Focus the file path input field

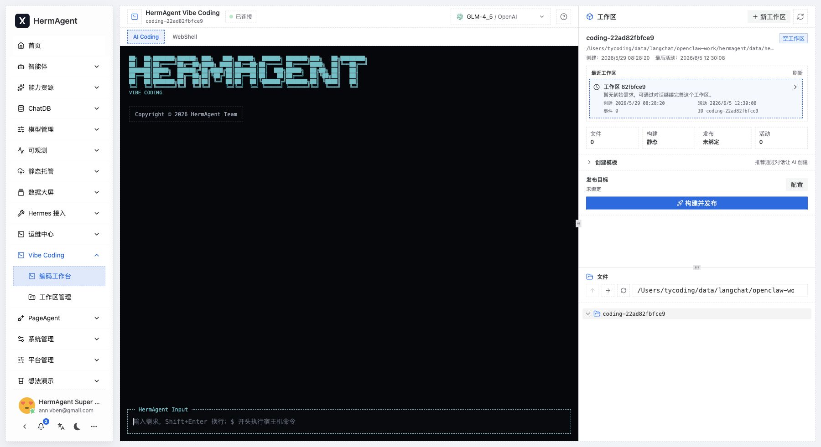(720, 290)
